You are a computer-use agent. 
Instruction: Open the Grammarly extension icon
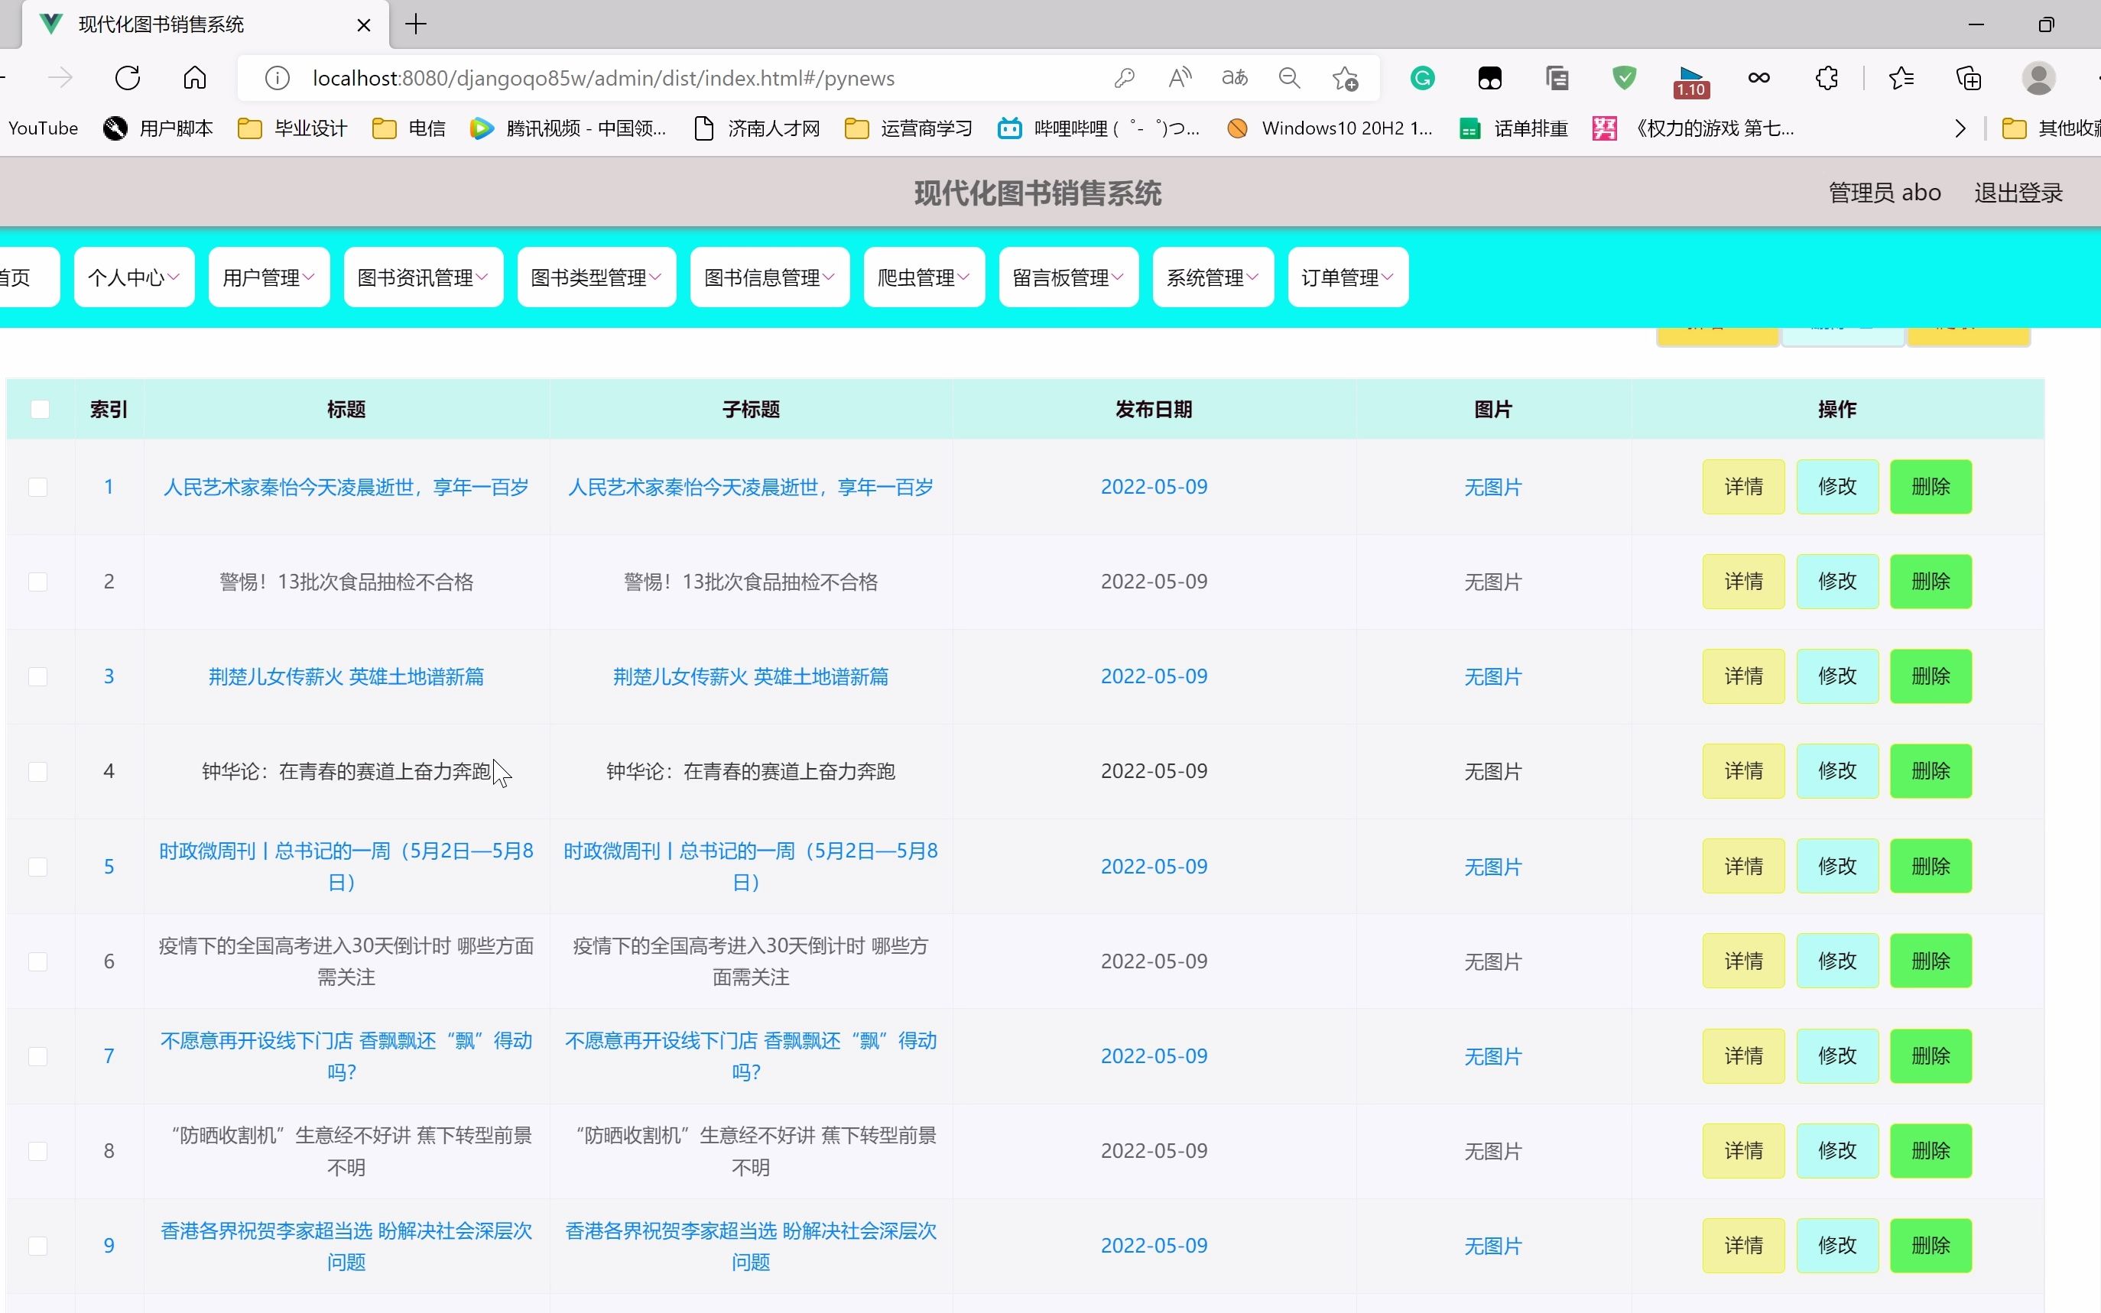1423,77
